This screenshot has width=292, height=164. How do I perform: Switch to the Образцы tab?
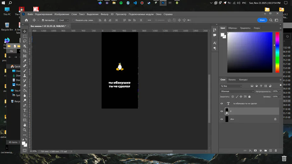pos(233,28)
